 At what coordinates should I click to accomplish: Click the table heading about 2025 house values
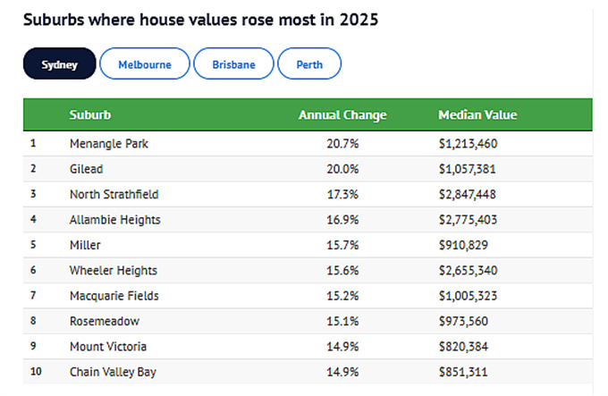(x=200, y=19)
